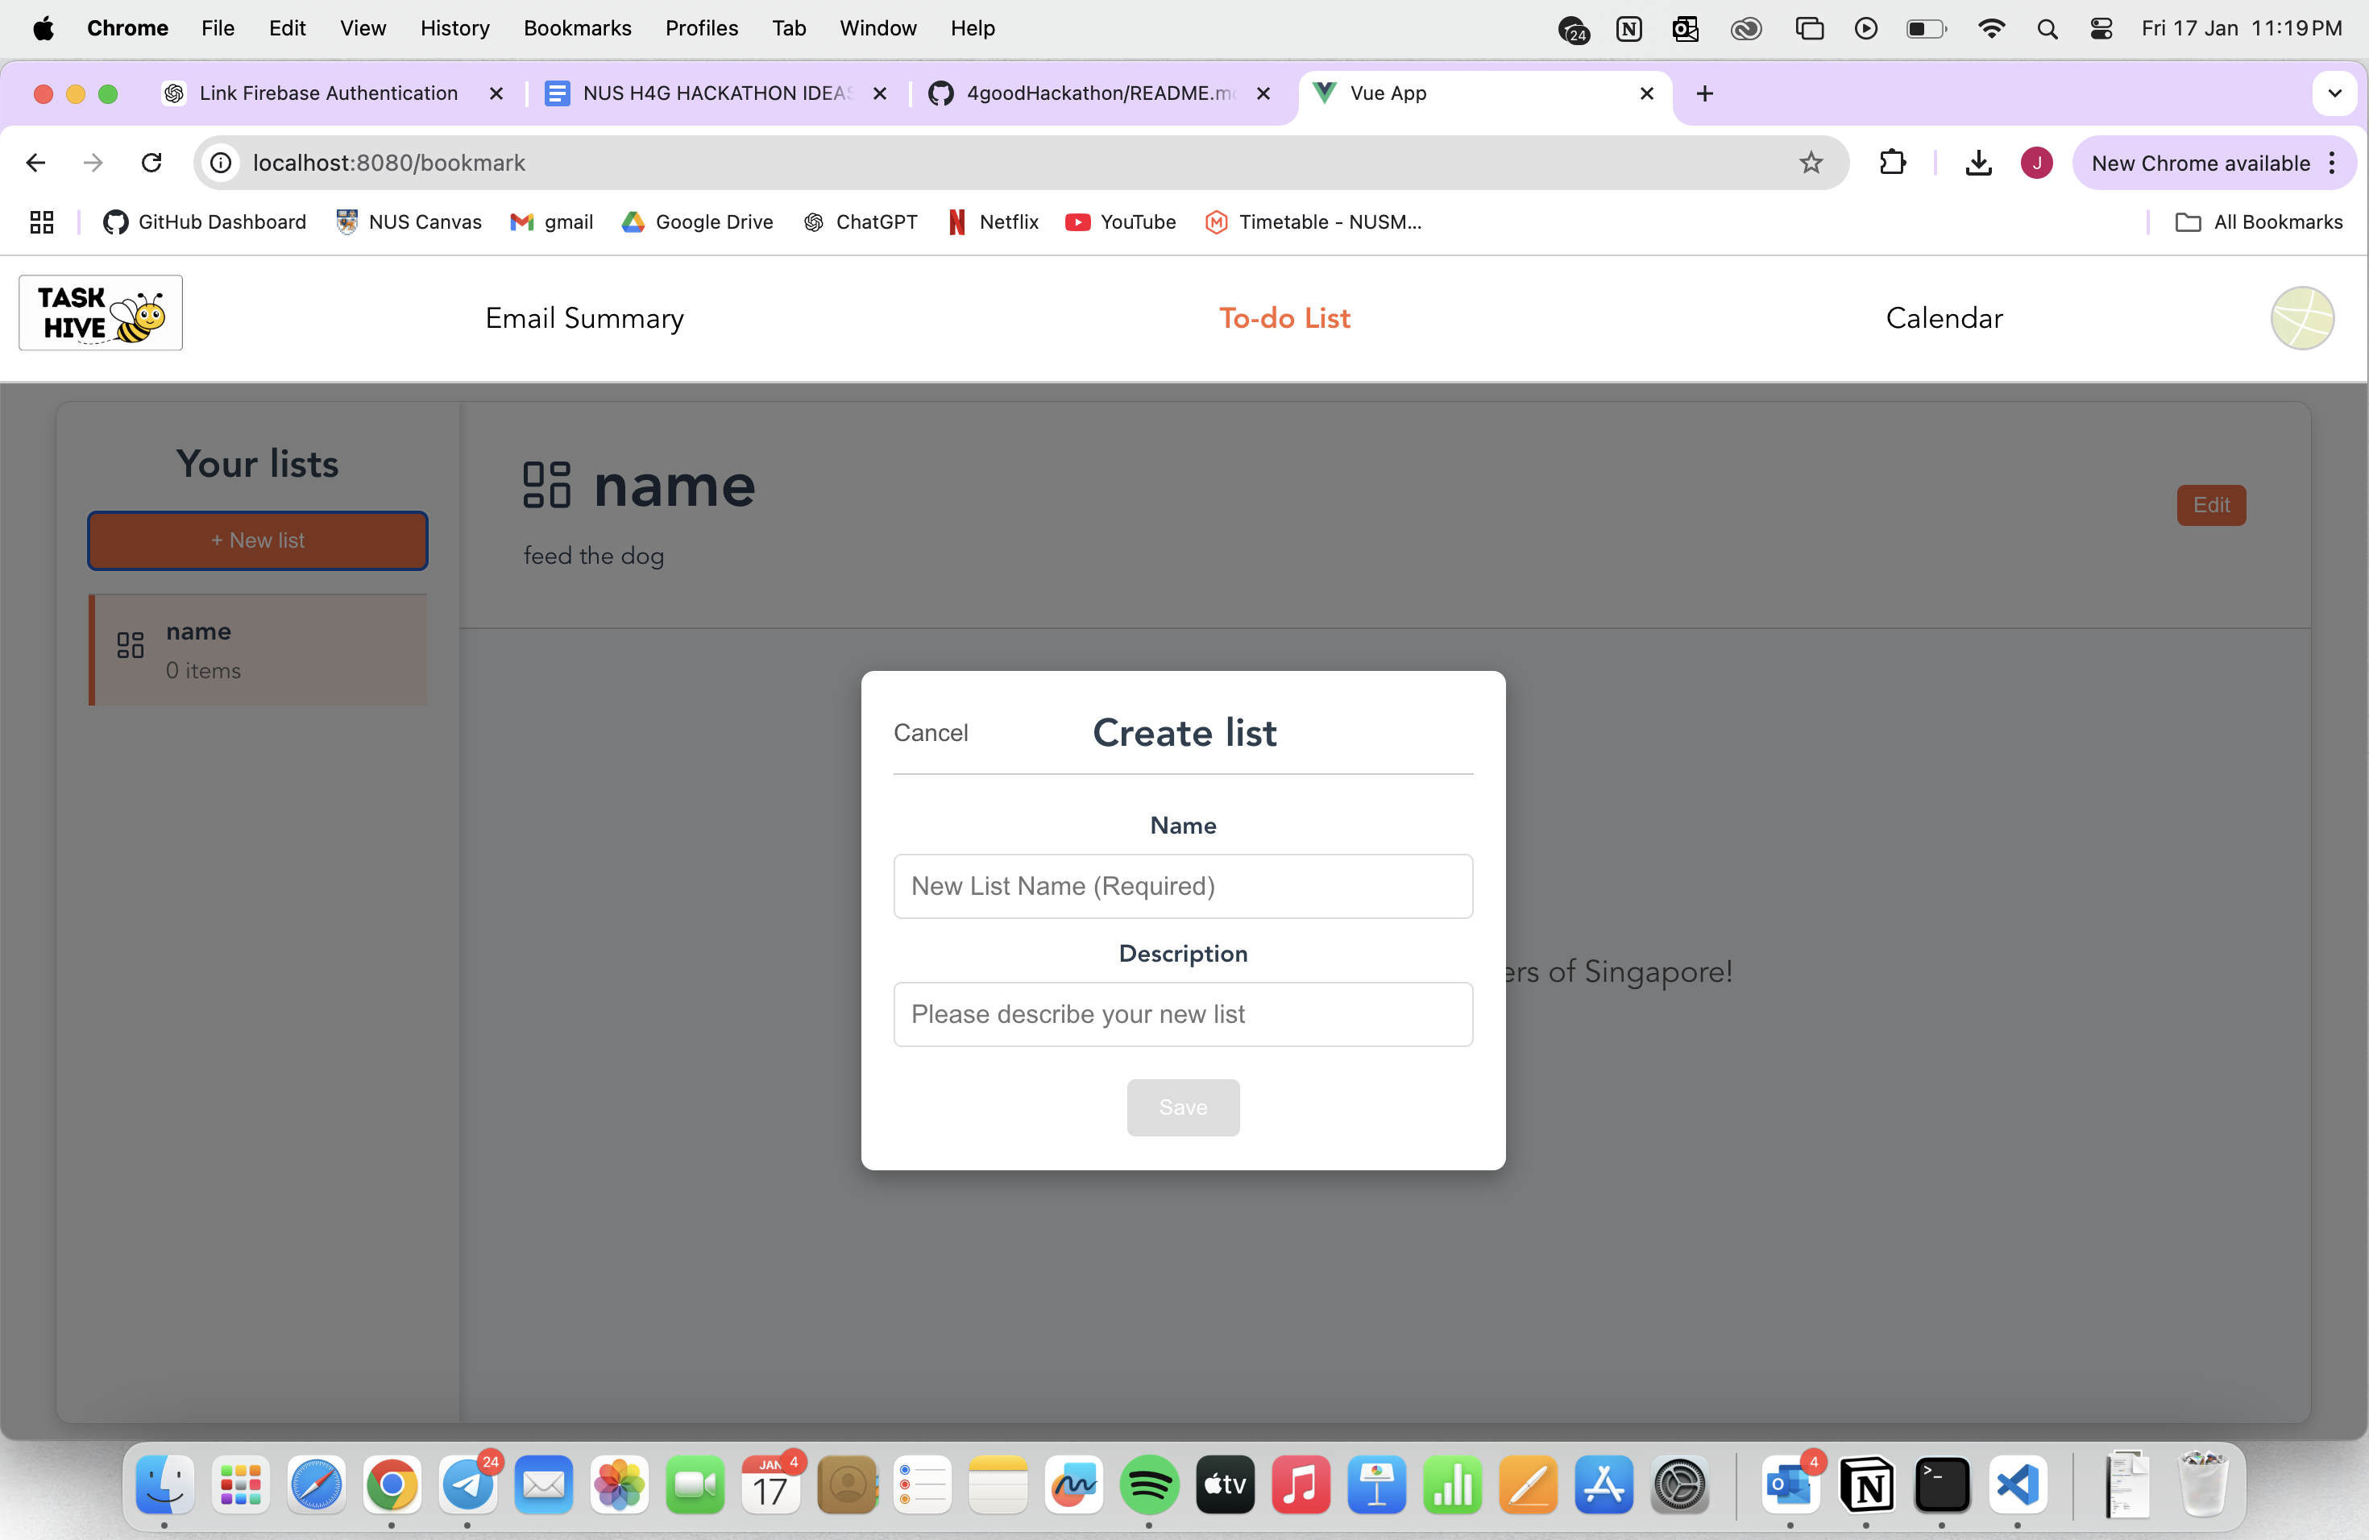Image resolution: width=2369 pixels, height=1540 pixels.
Task: Open macOS Control Center toggle icon
Action: [x=2100, y=29]
